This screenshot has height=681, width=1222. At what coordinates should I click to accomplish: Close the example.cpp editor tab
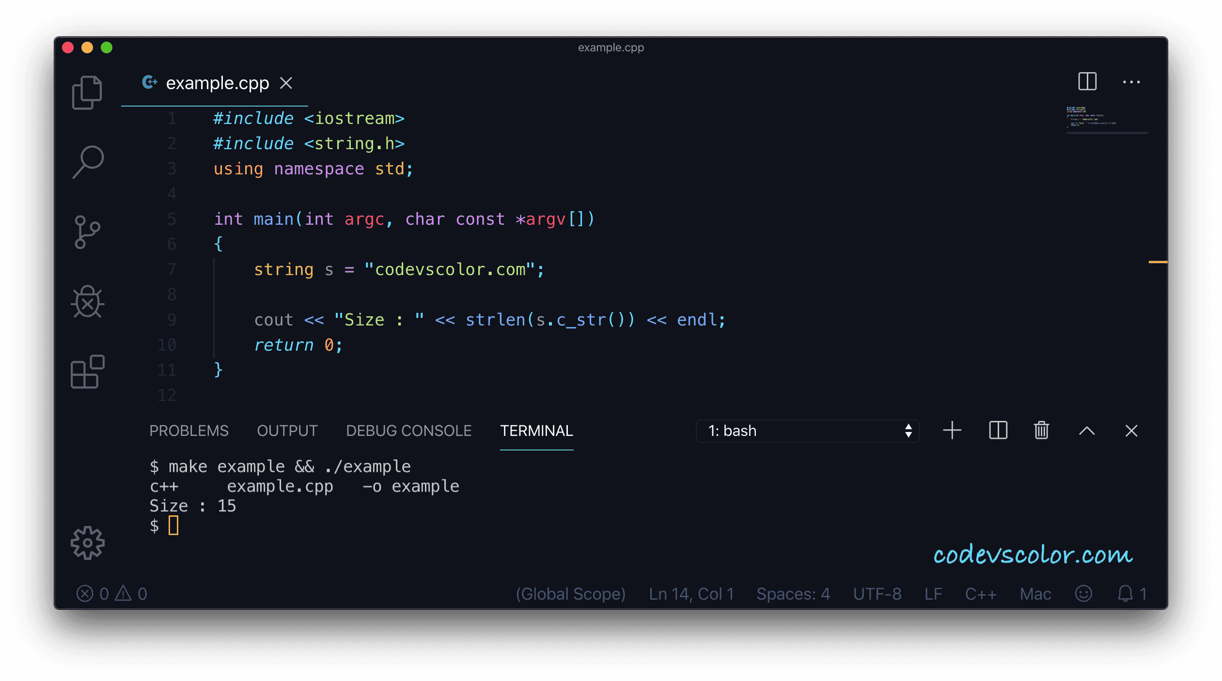point(286,83)
